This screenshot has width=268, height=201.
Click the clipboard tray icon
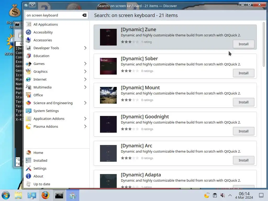215,195
